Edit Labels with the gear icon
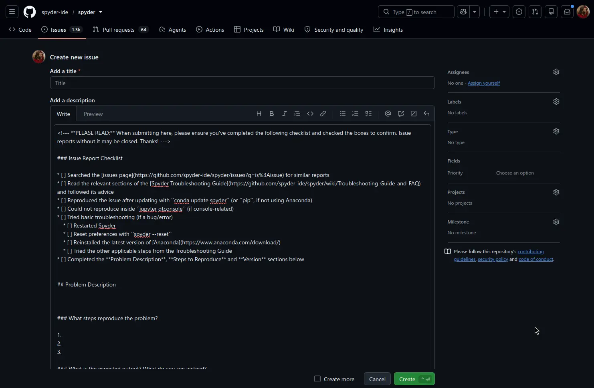Image resolution: width=594 pixels, height=388 pixels. (x=556, y=102)
